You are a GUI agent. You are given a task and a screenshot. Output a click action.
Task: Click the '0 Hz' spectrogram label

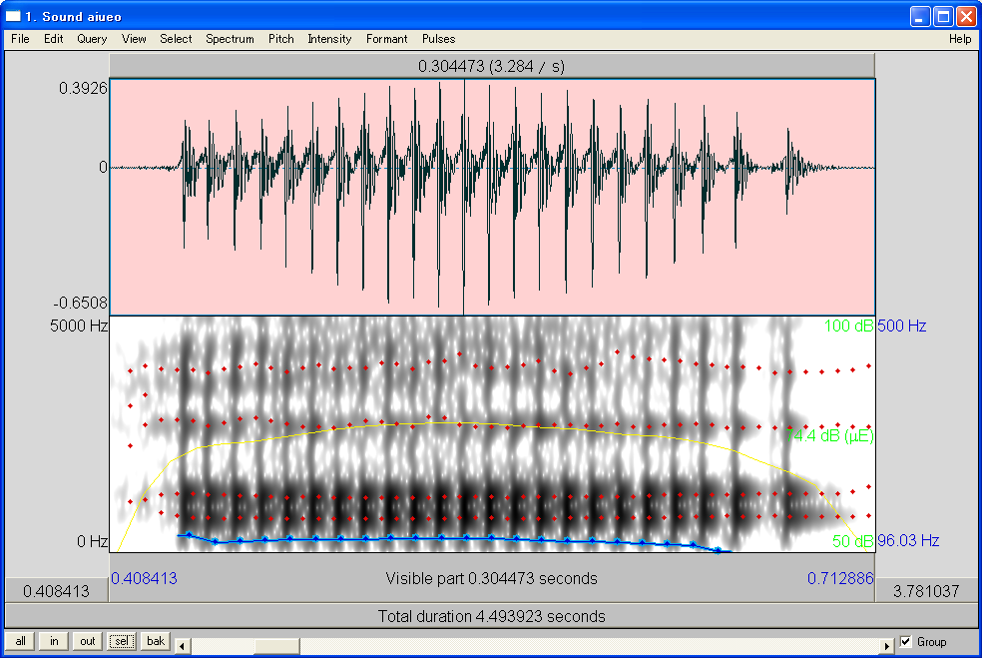[92, 541]
